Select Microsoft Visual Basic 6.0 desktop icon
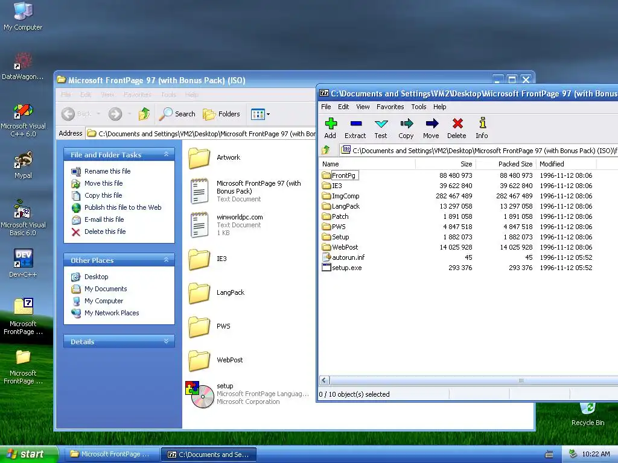The height and width of the screenshot is (463, 618). 23,218
